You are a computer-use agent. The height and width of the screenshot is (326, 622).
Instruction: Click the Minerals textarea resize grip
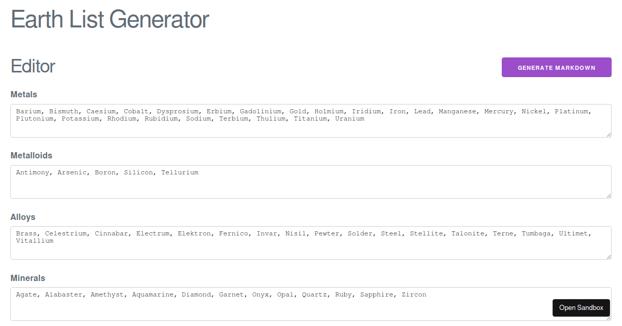tap(608, 318)
